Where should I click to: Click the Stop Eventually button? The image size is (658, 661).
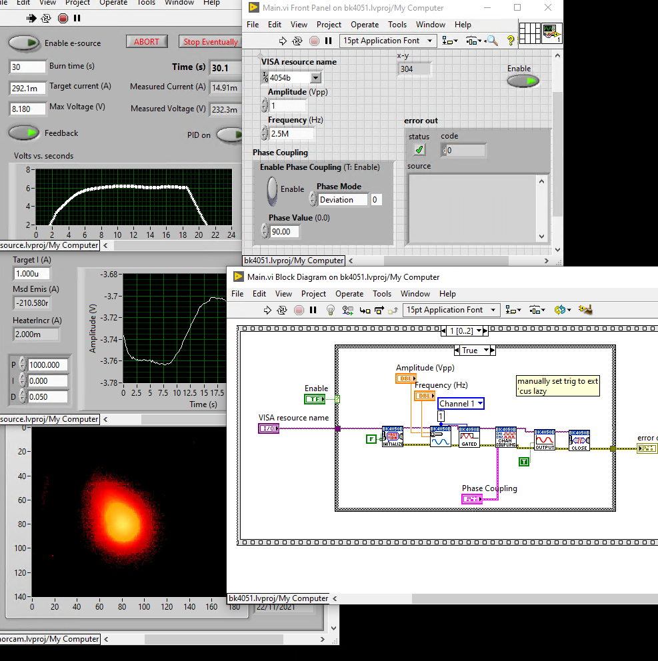point(210,42)
